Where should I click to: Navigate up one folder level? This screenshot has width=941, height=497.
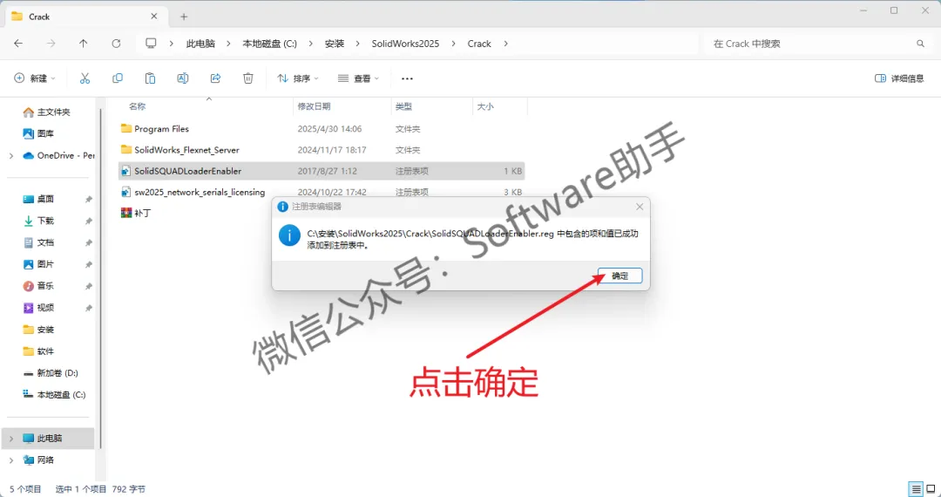[84, 44]
